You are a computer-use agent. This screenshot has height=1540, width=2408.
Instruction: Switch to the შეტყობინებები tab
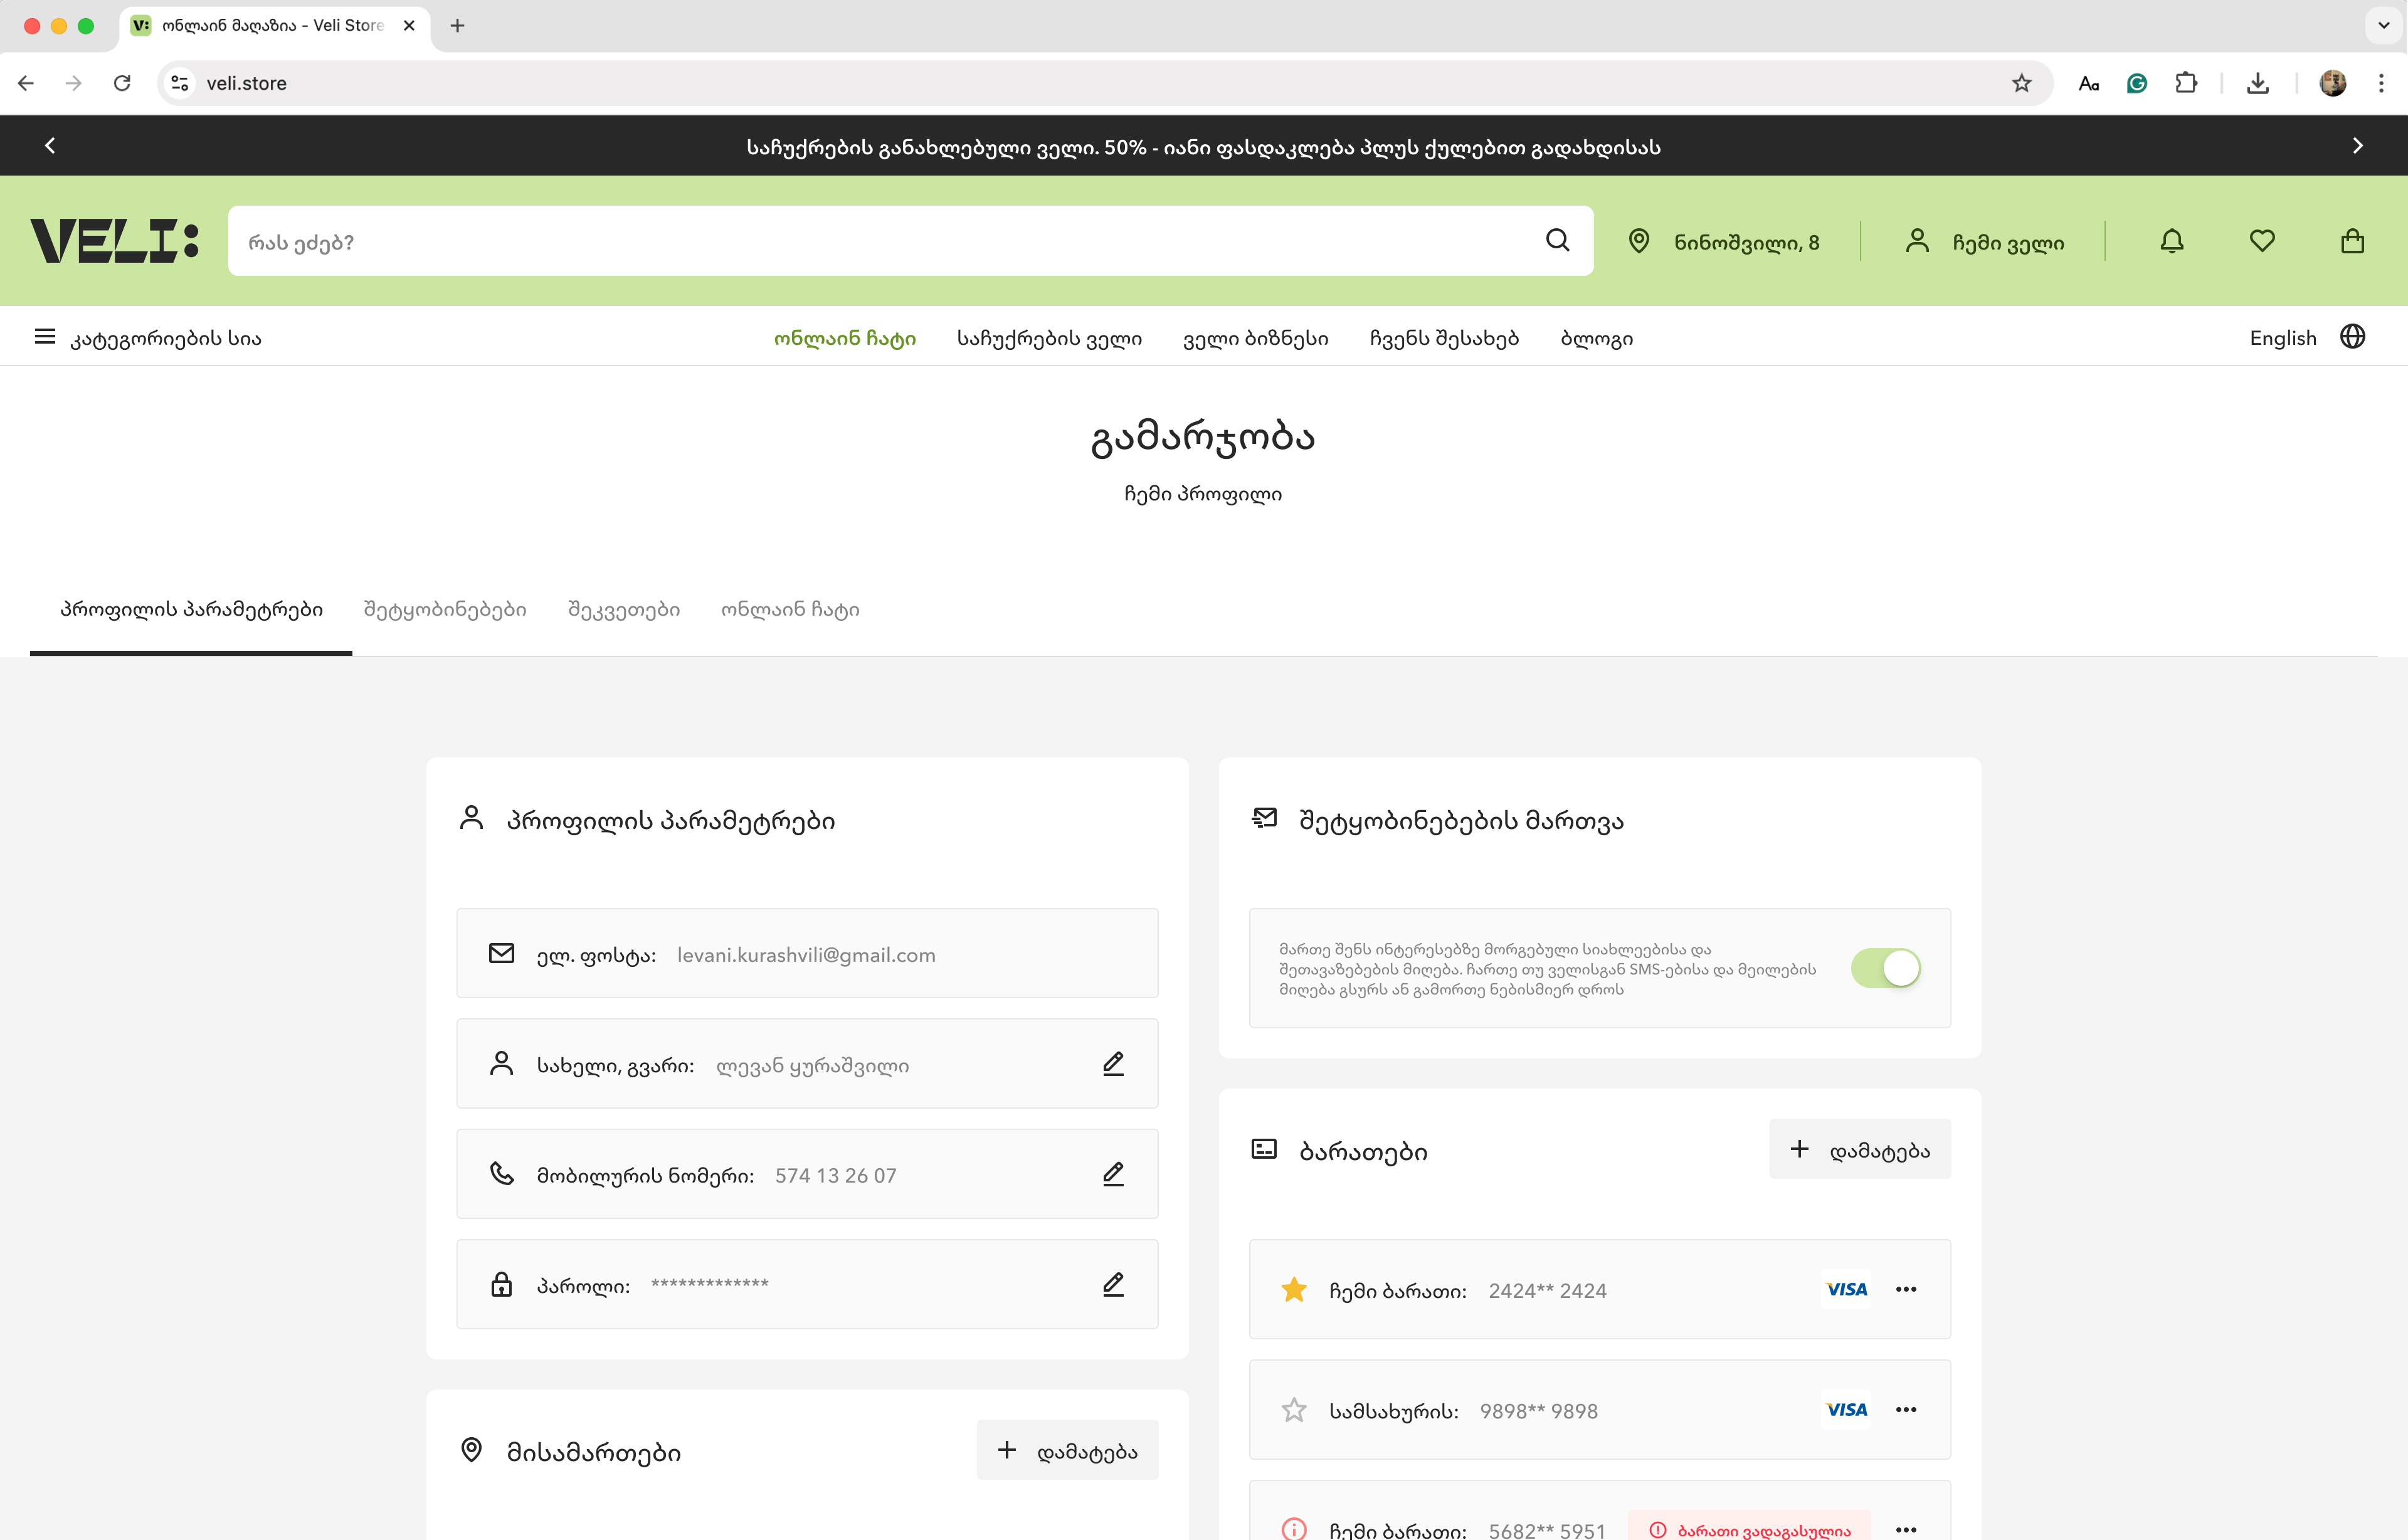pyautogui.click(x=445, y=609)
